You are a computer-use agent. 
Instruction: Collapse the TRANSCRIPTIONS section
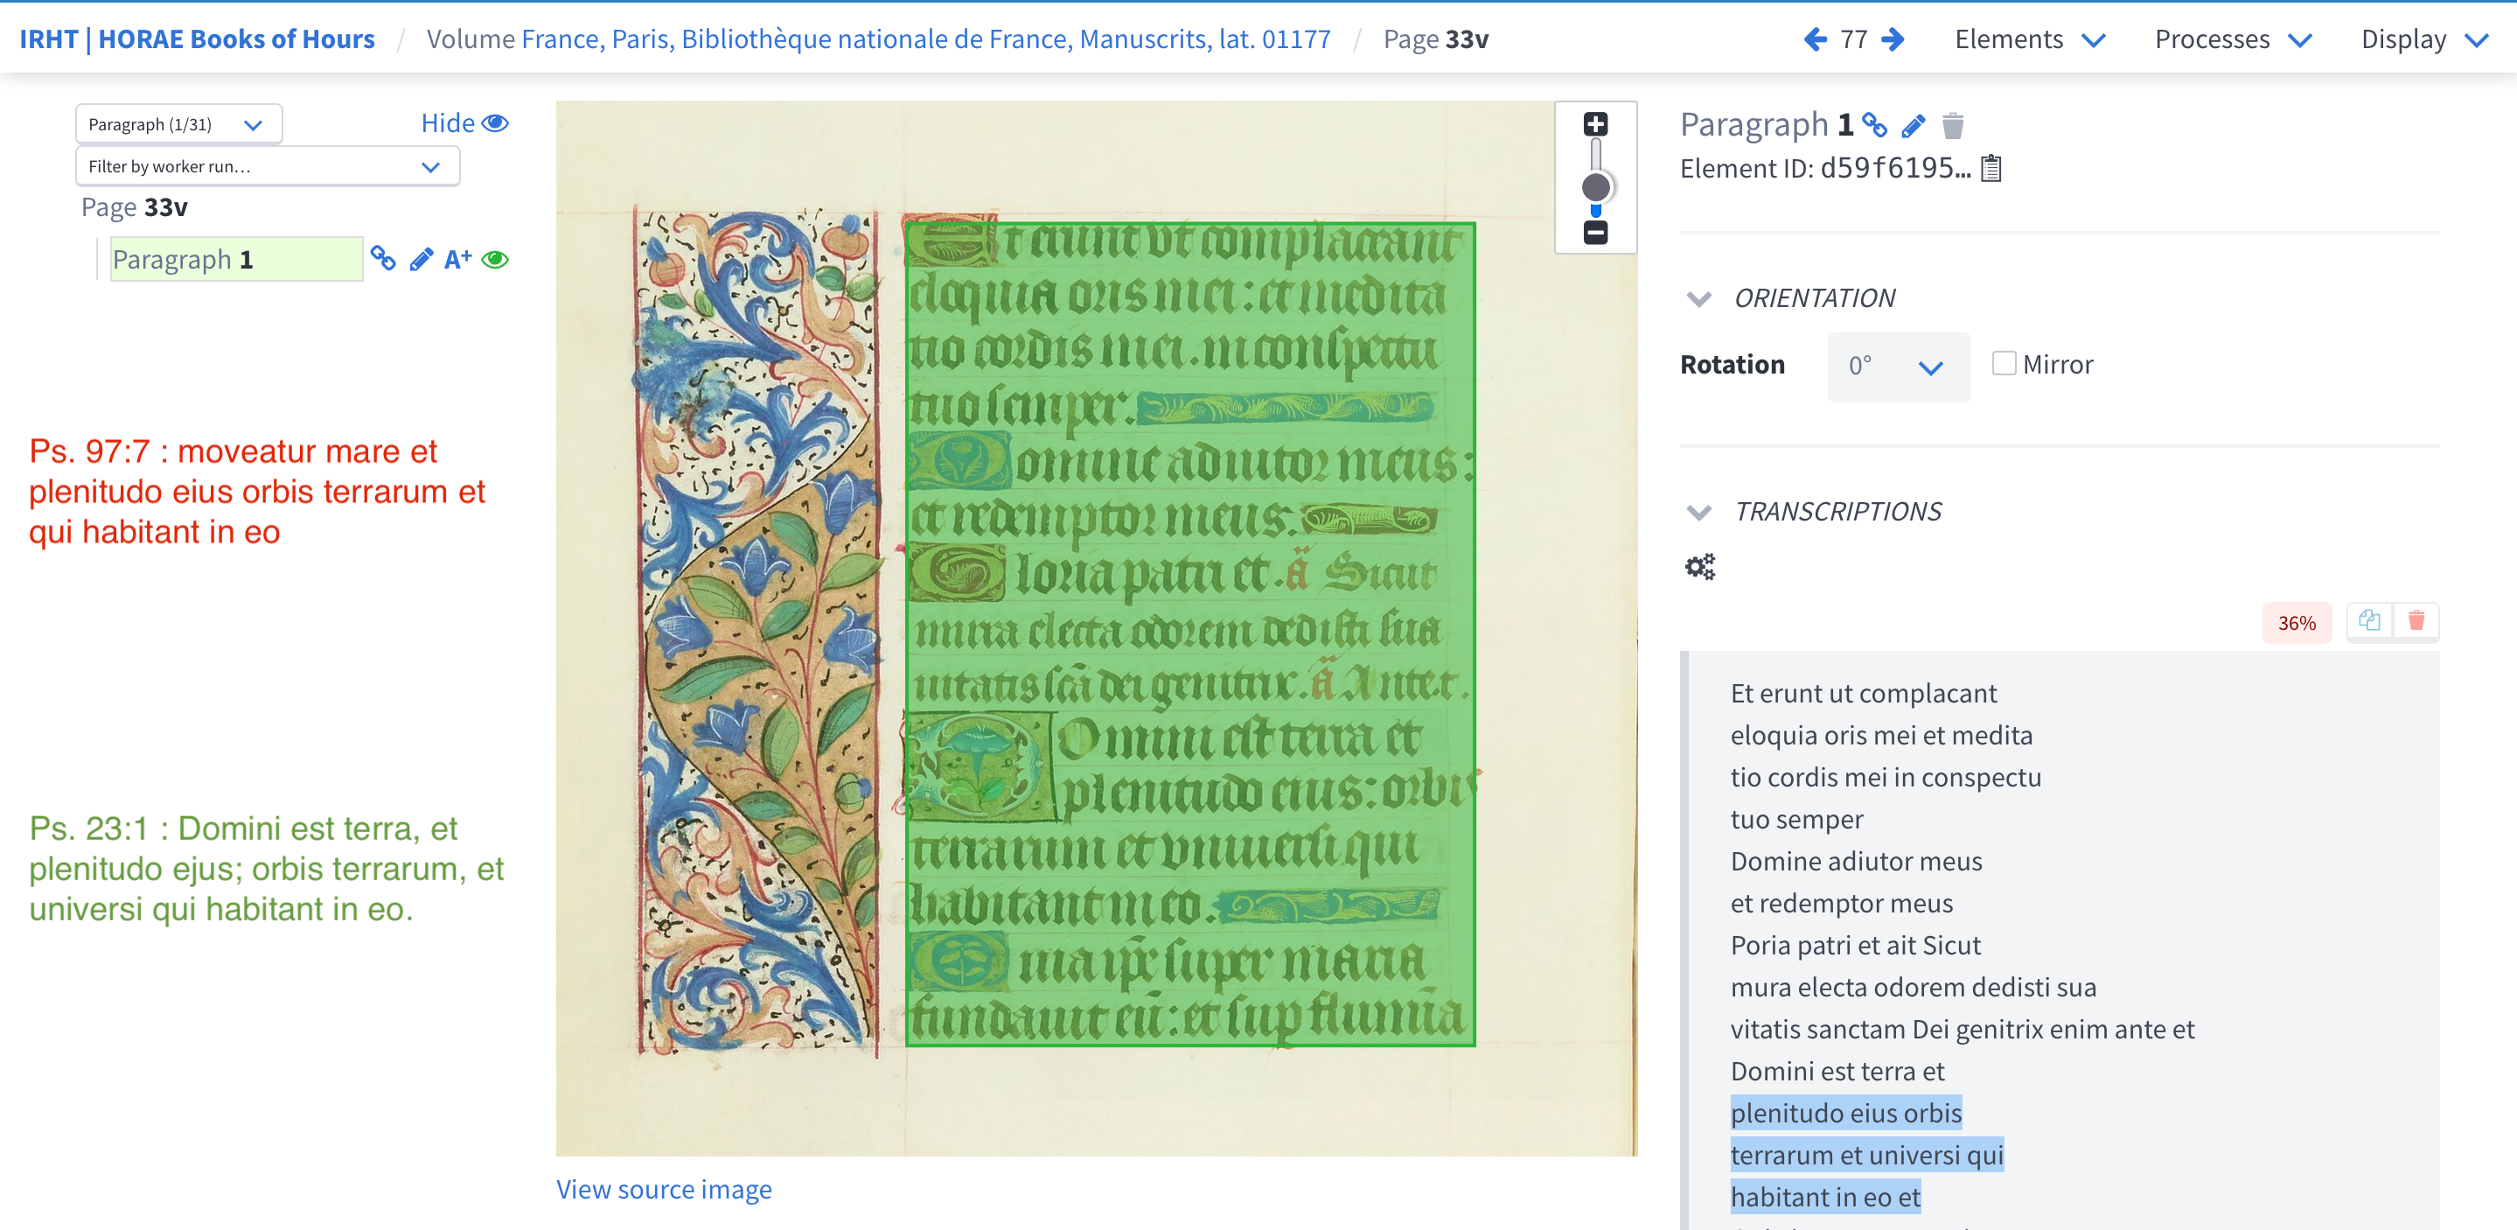[1699, 513]
